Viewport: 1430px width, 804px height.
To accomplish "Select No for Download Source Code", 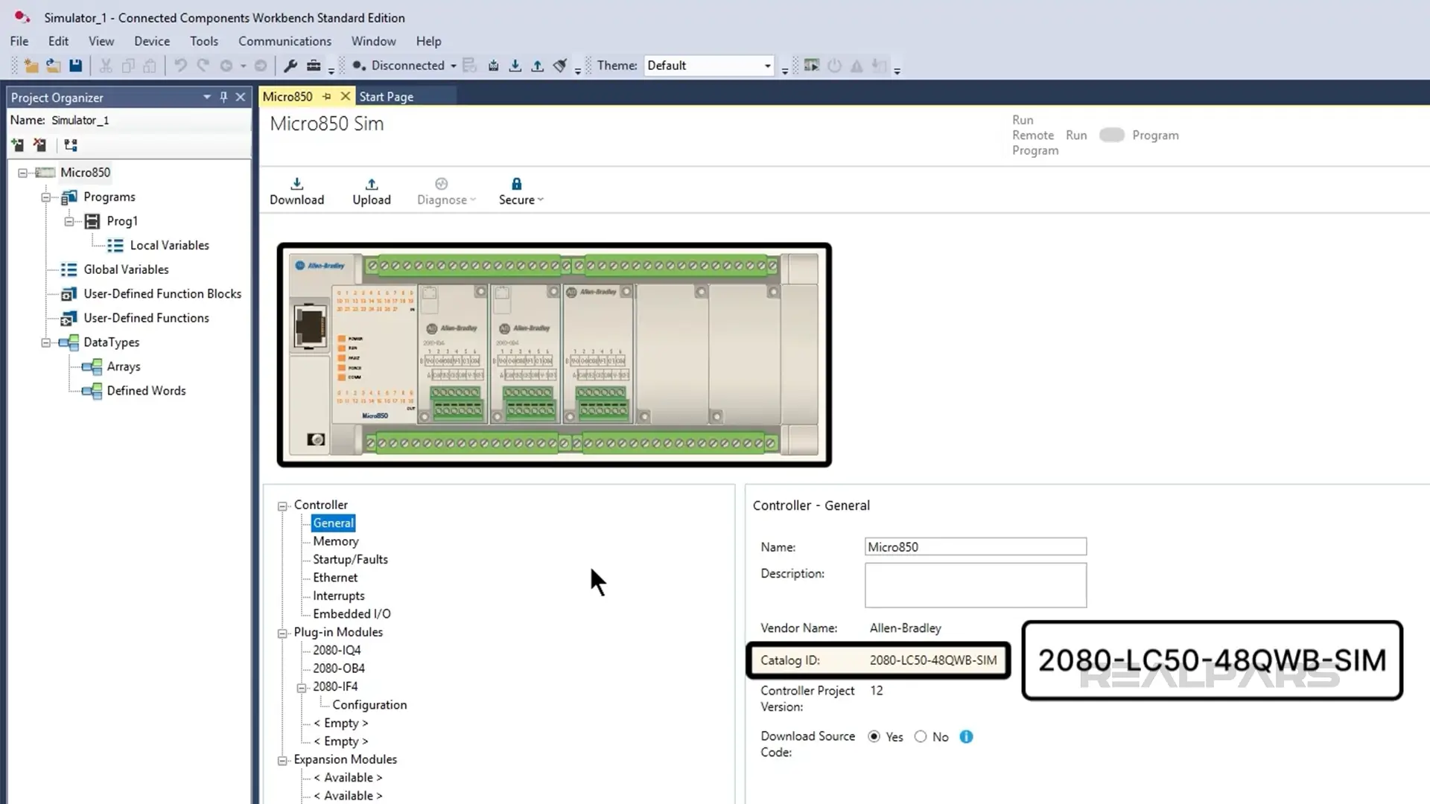I will [x=921, y=736].
